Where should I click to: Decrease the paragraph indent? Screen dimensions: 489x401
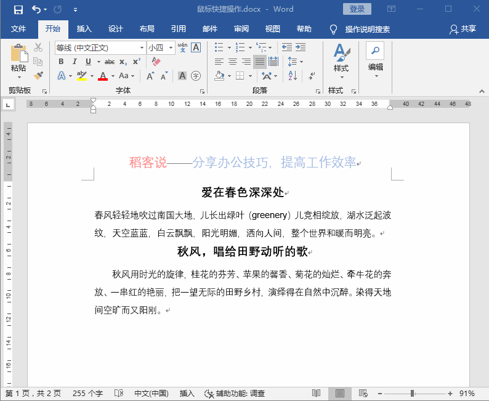click(287, 47)
